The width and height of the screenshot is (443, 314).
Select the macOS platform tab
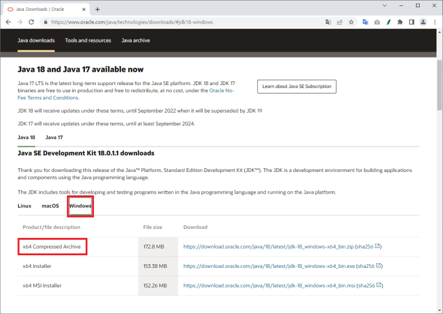click(x=50, y=206)
